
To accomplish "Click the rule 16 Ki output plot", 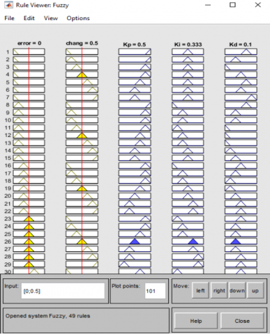I will click(x=188, y=166).
